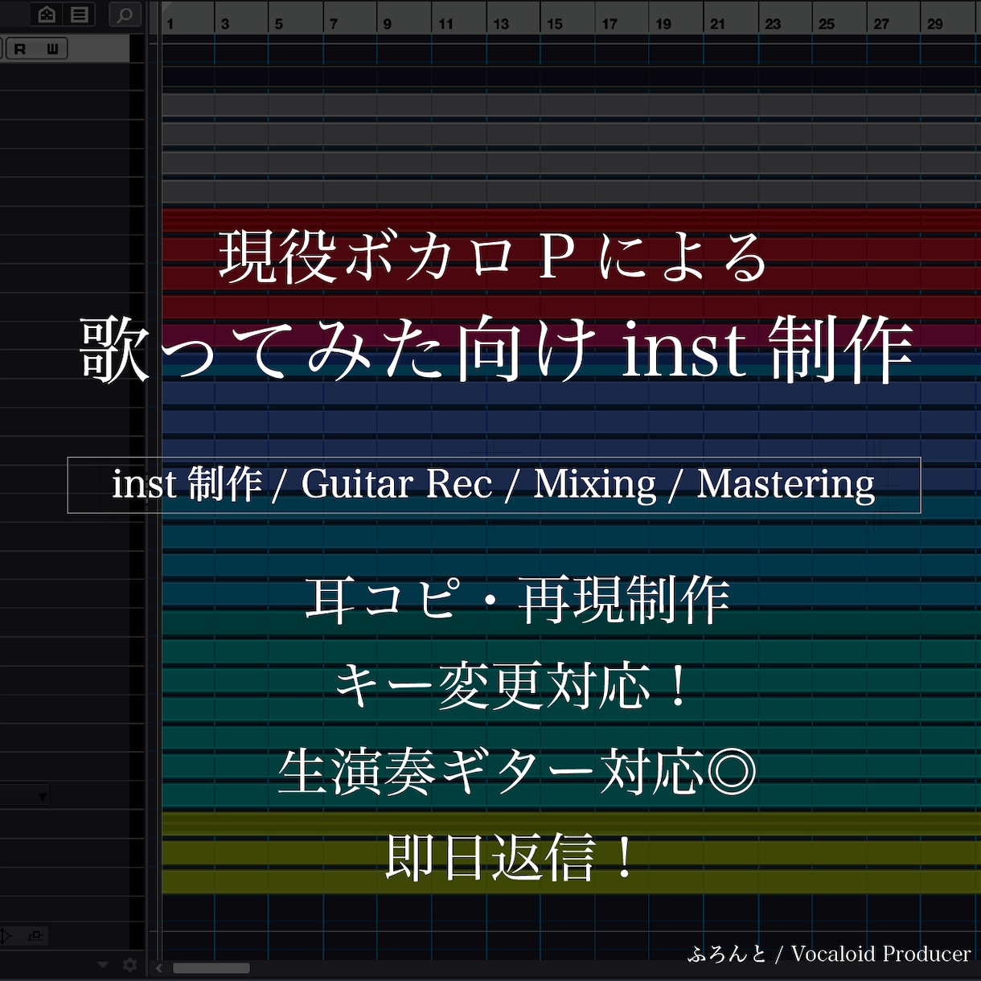Click bar 11 on the ruler

pyautogui.click(x=445, y=24)
